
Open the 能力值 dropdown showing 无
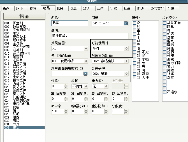100,86
